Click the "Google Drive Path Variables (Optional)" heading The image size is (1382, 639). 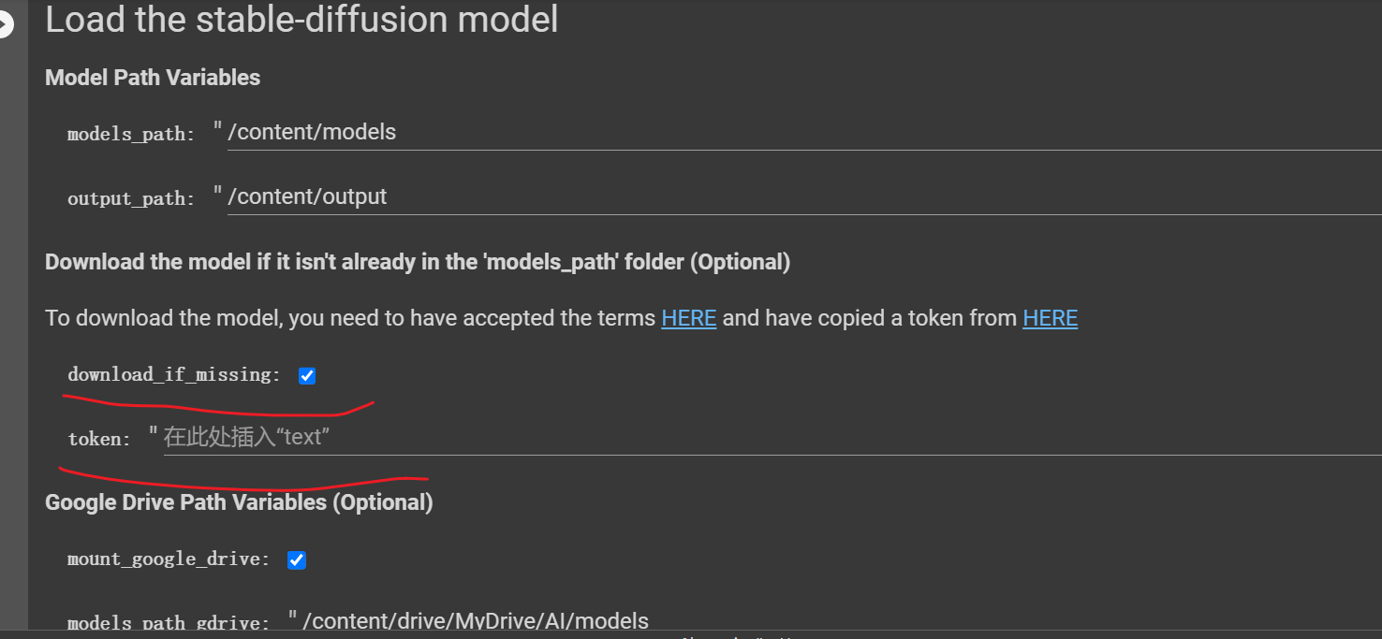[239, 502]
